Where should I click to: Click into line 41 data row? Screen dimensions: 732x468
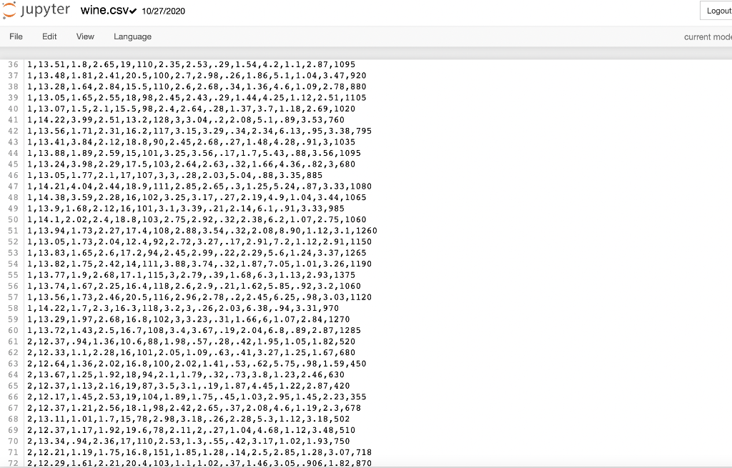pyautogui.click(x=186, y=120)
